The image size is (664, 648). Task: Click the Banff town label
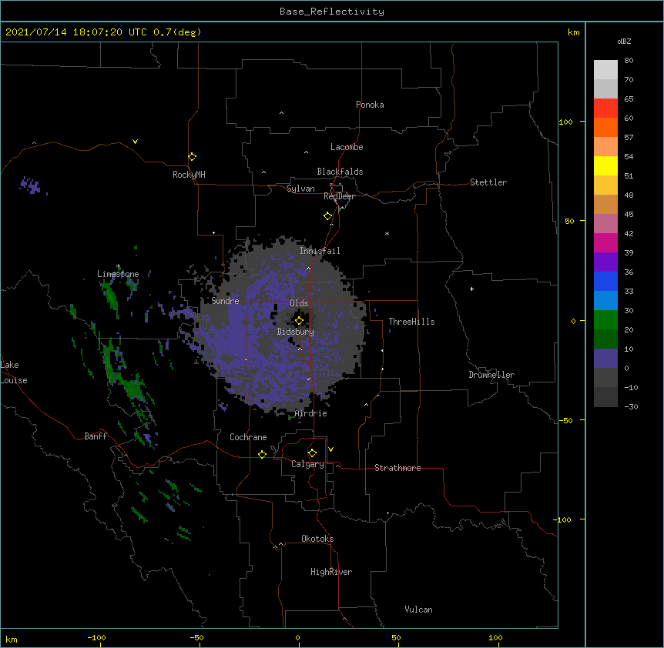click(96, 436)
